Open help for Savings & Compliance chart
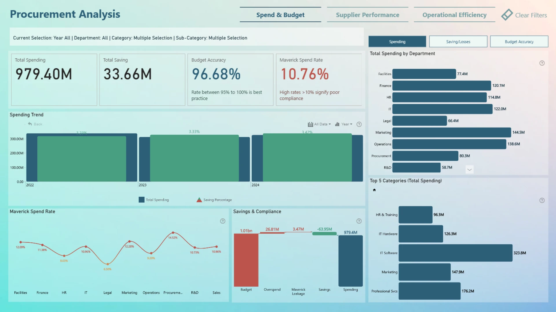556x312 pixels. 359,221
